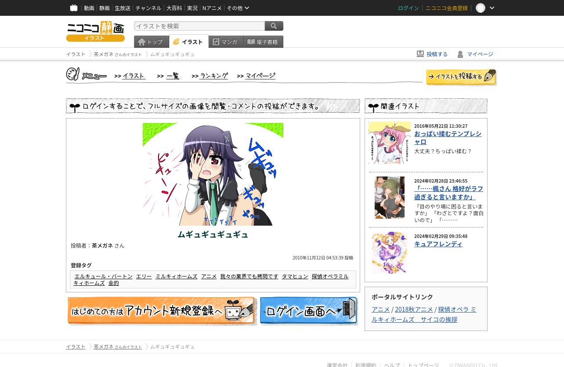Click the アニメ tag

[209, 276]
